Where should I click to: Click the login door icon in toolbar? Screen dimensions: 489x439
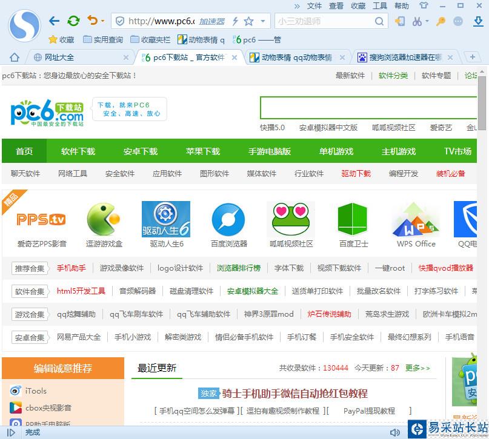(x=400, y=21)
